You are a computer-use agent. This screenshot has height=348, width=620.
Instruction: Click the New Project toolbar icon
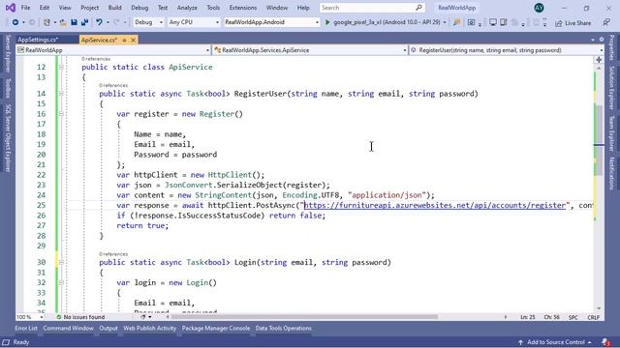(46, 22)
